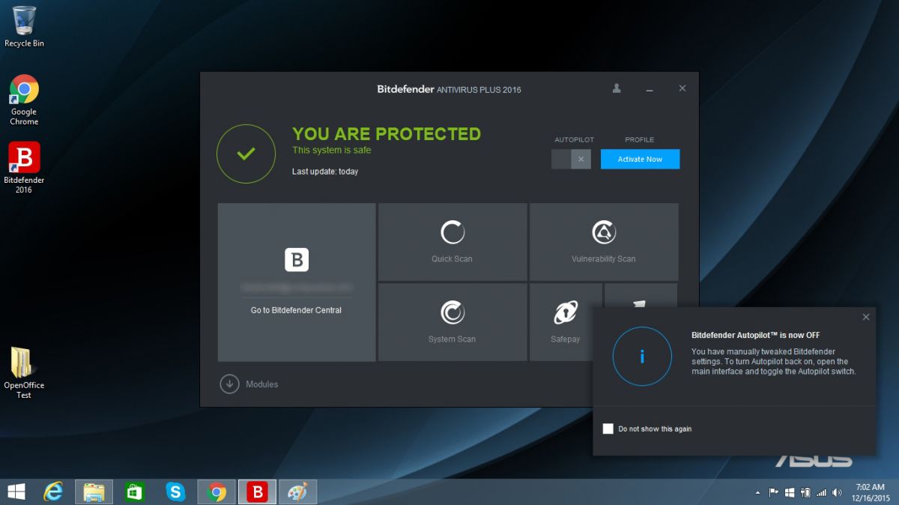
Task: Click the green protected checkmark circle
Action: click(246, 154)
